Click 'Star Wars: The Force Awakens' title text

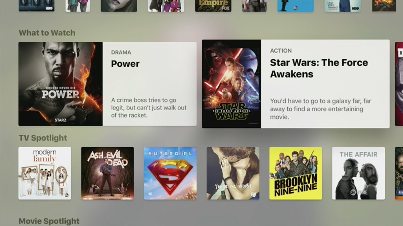(319, 68)
